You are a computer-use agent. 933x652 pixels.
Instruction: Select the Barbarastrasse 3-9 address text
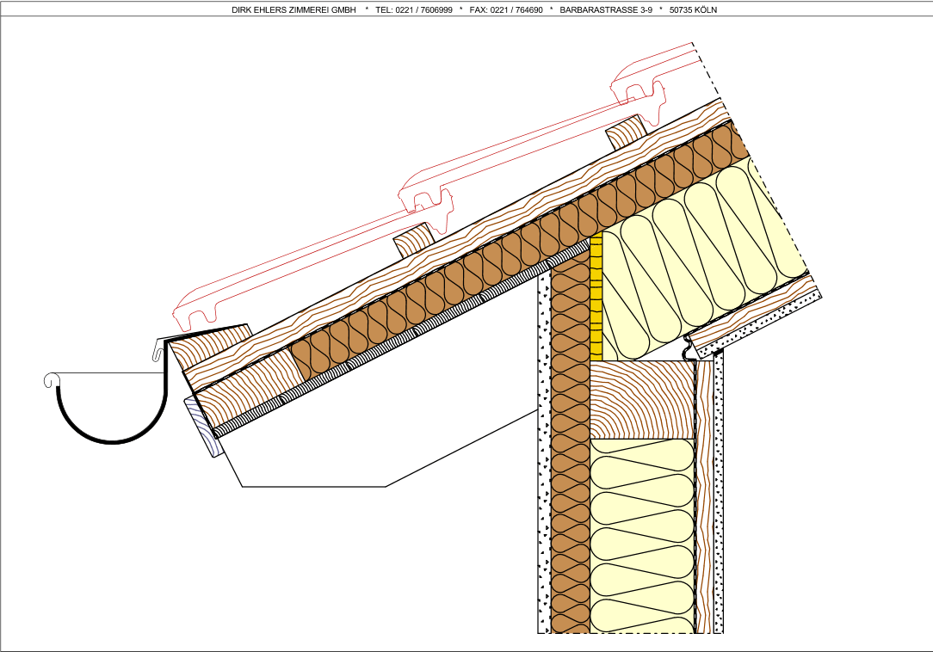pyautogui.click(x=605, y=10)
